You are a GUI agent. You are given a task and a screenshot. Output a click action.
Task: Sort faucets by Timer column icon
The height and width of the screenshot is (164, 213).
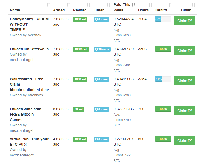click(x=109, y=5)
